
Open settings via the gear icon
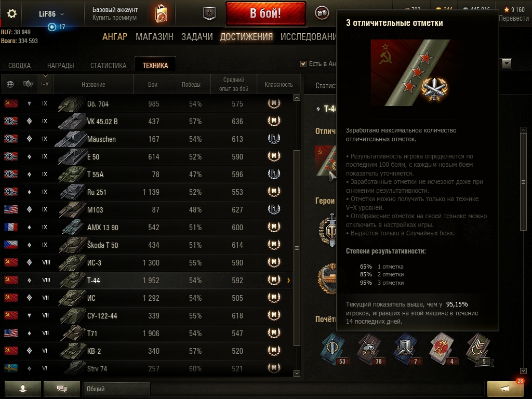[x=12, y=14]
